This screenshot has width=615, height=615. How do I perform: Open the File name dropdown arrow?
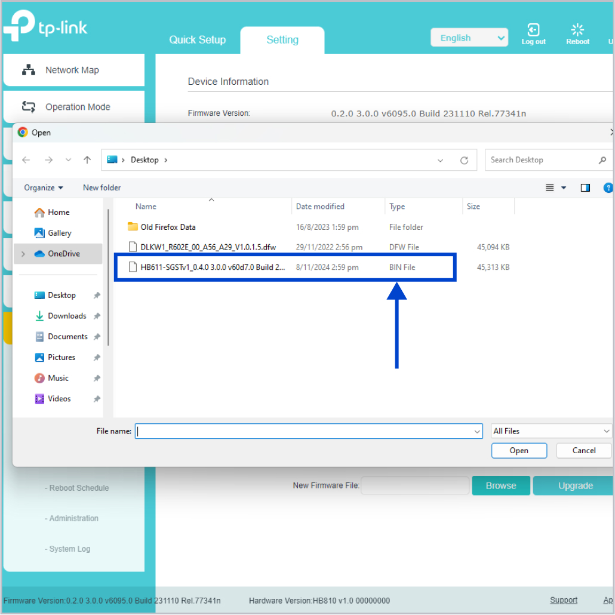coord(477,432)
